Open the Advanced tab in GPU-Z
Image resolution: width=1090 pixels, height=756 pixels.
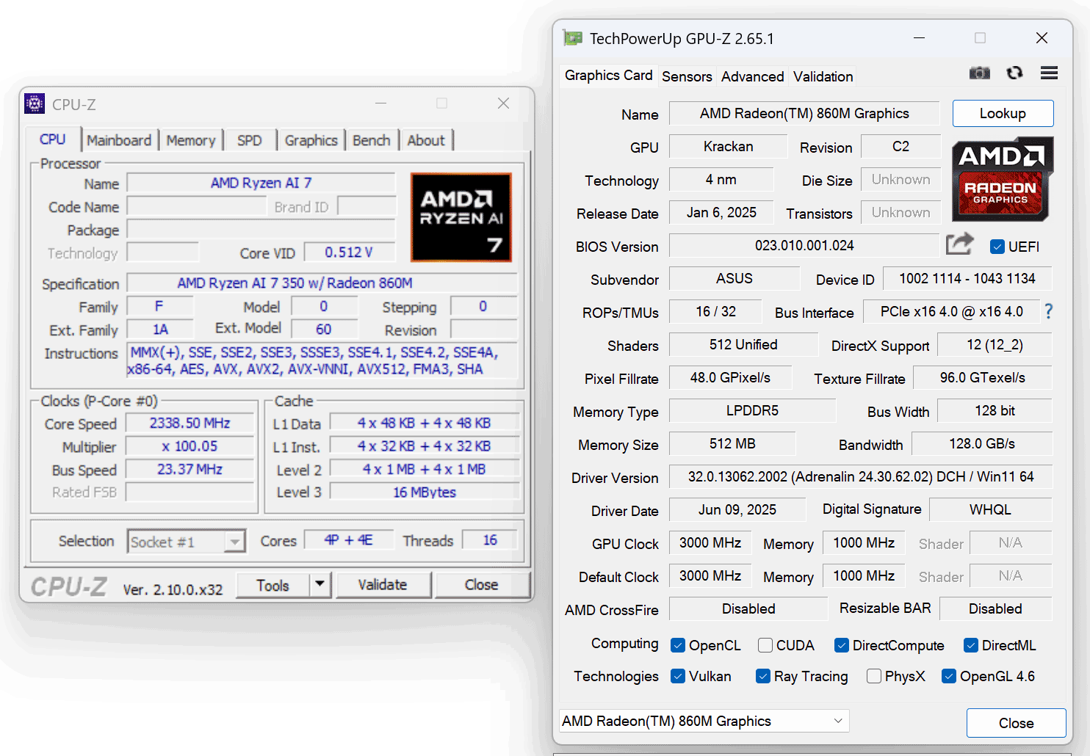(752, 76)
